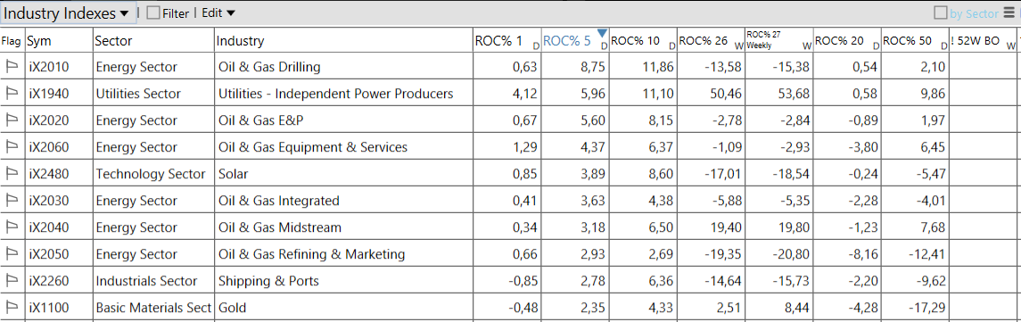Sort by the Sector column header
Screen dimensions: 1021x322
coord(153,40)
